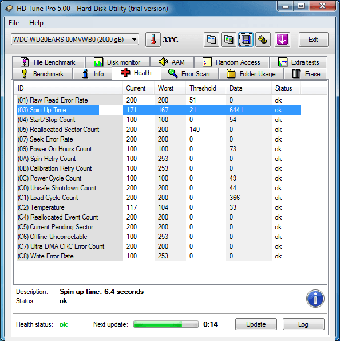Select the Unsafe Shutdown Count row
Screen dimensions: 340x341
(x=159, y=188)
